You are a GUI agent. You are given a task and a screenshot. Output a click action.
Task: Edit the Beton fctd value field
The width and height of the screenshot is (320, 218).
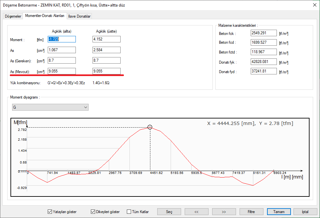click(x=264, y=52)
